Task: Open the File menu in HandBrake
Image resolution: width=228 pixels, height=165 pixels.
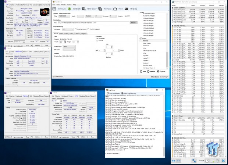Action: pyautogui.click(x=54, y=5)
